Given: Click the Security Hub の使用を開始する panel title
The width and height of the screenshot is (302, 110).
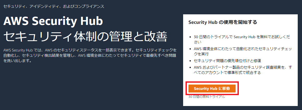Looking at the screenshot, I should (223, 22).
